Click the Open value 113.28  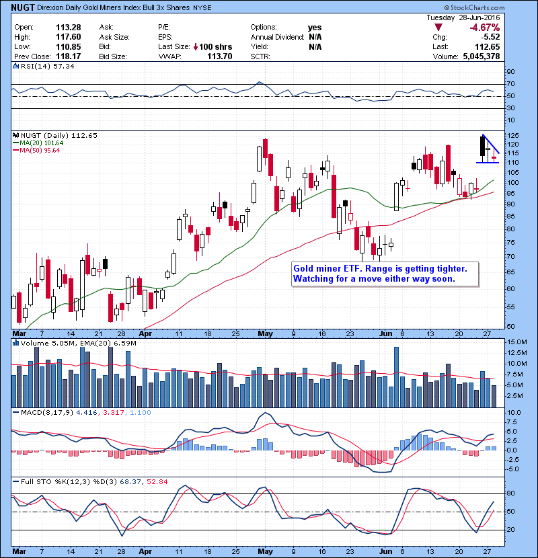coord(69,28)
